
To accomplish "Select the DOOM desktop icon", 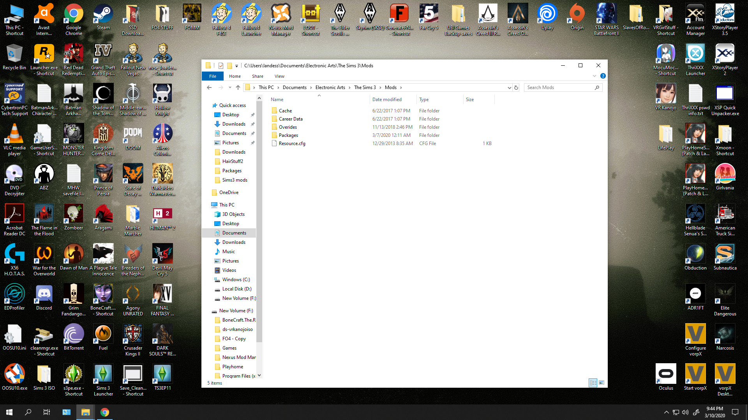I will [x=133, y=137].
